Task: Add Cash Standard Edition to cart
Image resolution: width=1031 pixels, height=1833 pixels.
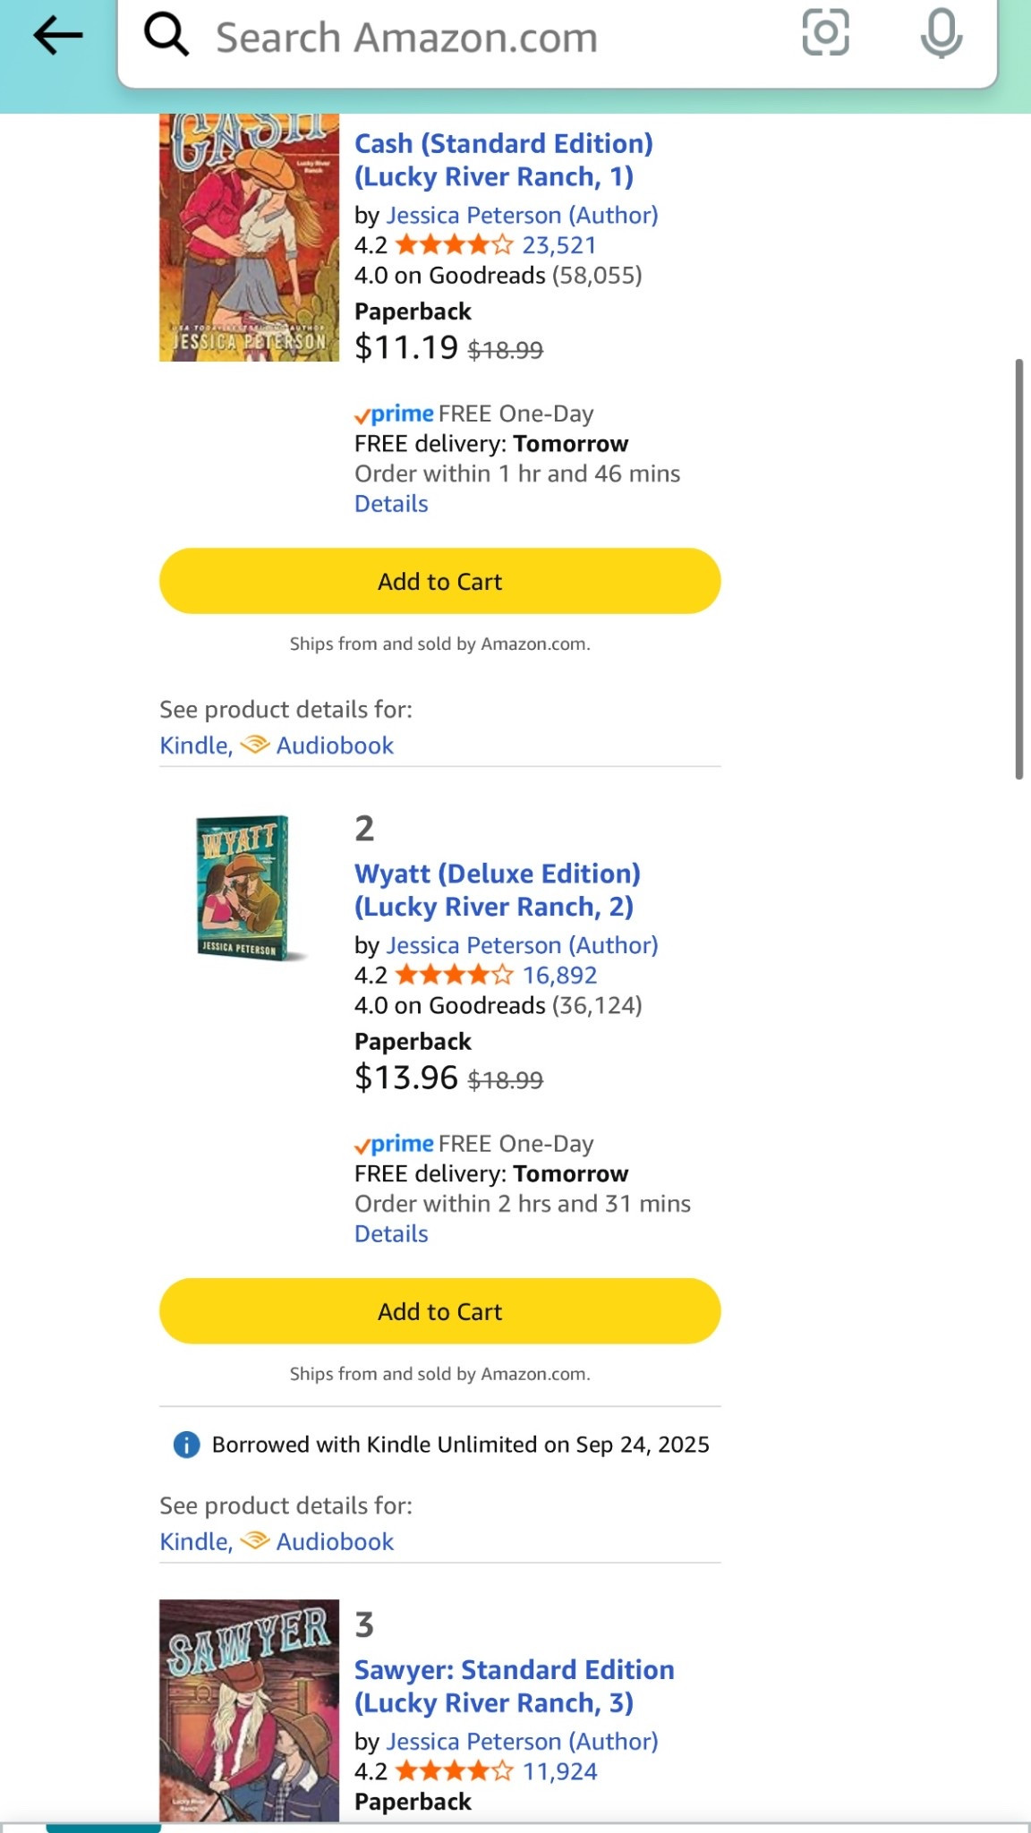Action: coord(440,581)
